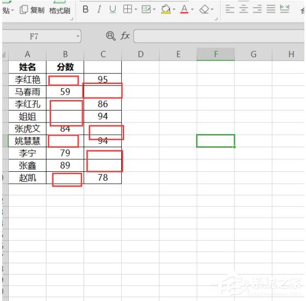Select column A header
Image resolution: width=306 pixels, height=301 pixels.
click(27, 54)
